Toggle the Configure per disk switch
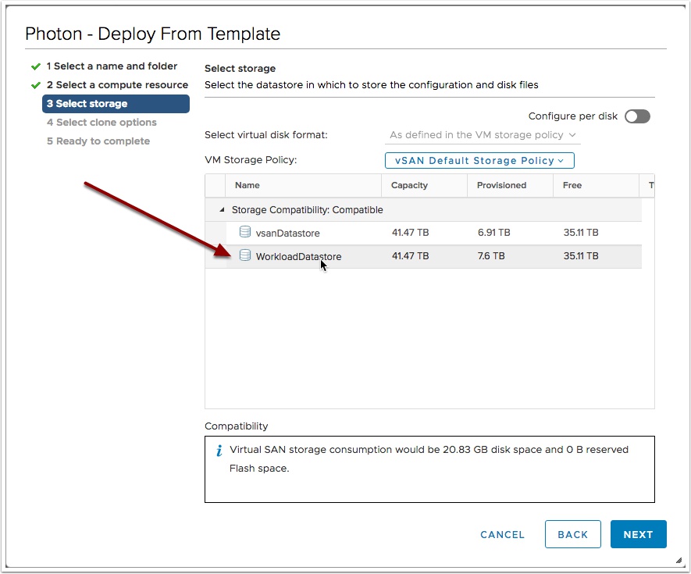 (637, 116)
